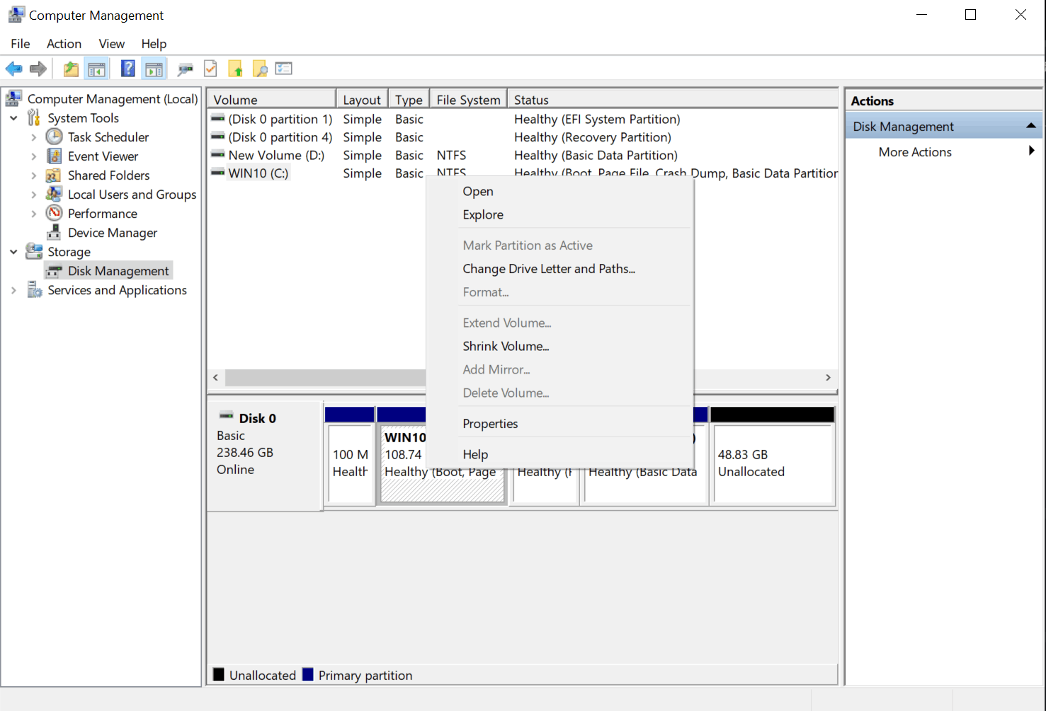The image size is (1046, 711).
Task: Sort by the Volume column header
Action: pyautogui.click(x=271, y=100)
